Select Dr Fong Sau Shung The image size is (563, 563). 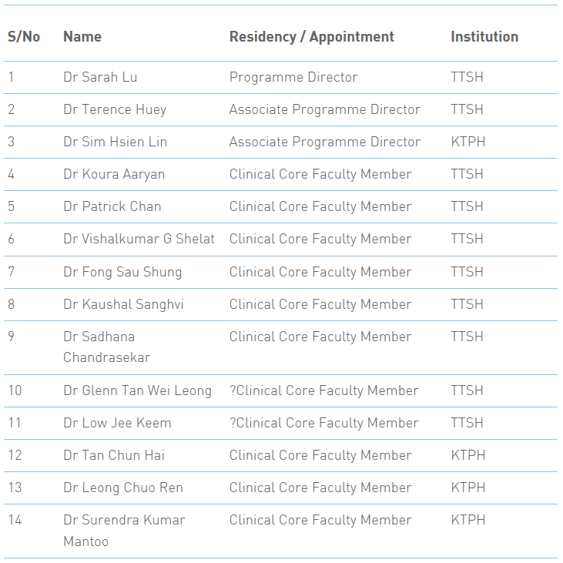(122, 272)
